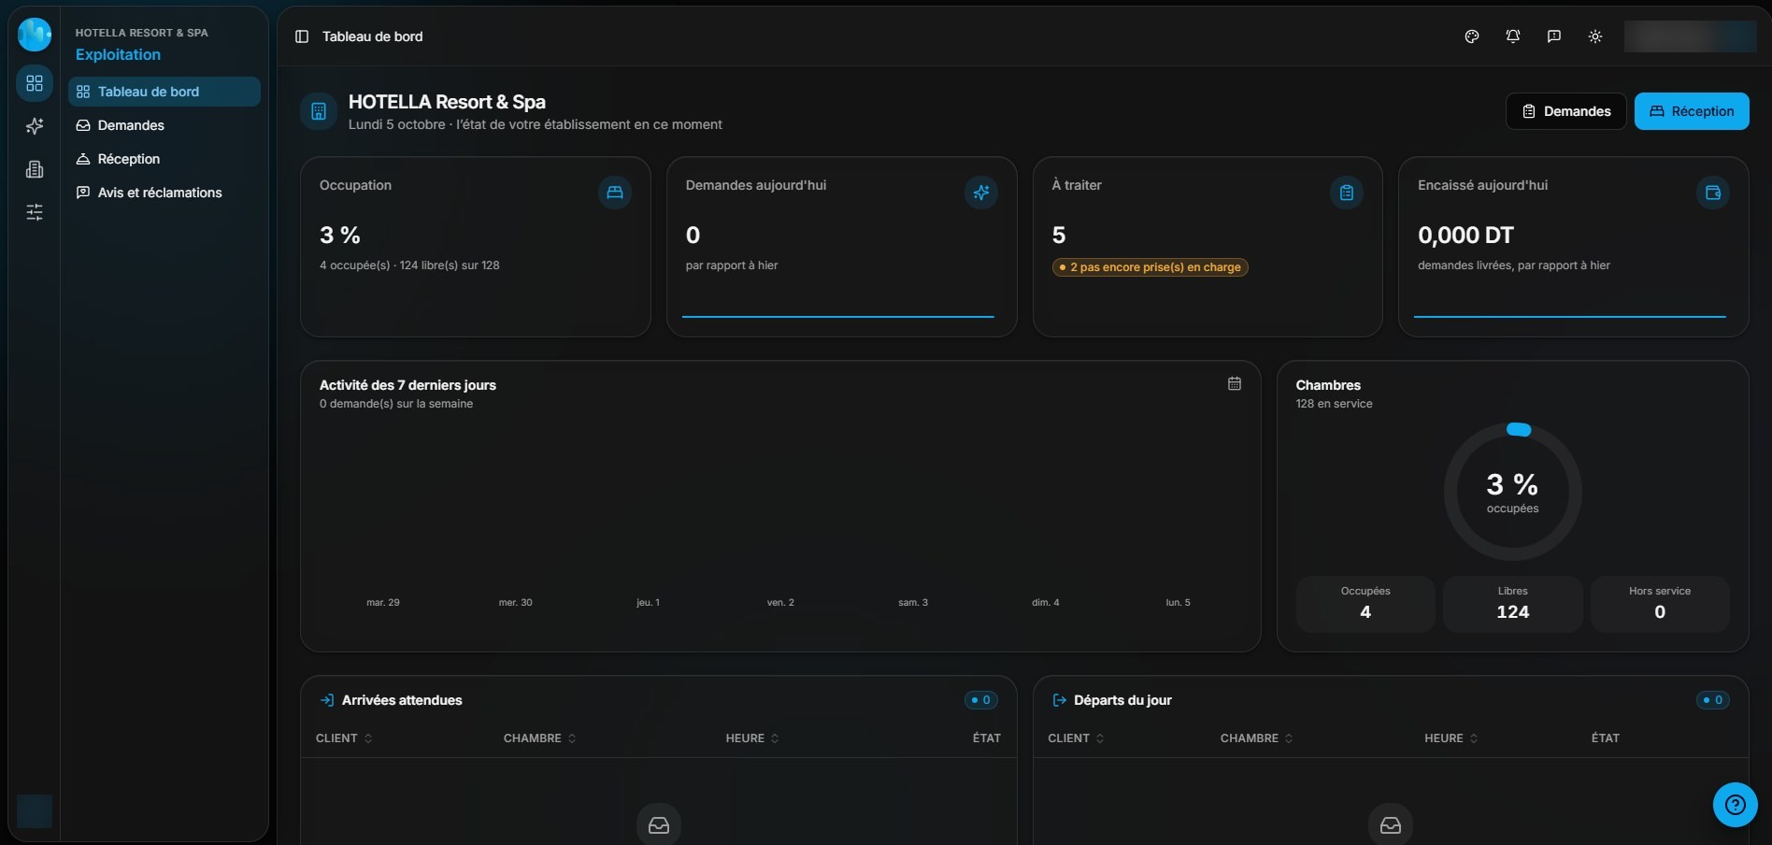Open Demandes in sidebar menu
This screenshot has height=845, width=1772.
[164, 125]
